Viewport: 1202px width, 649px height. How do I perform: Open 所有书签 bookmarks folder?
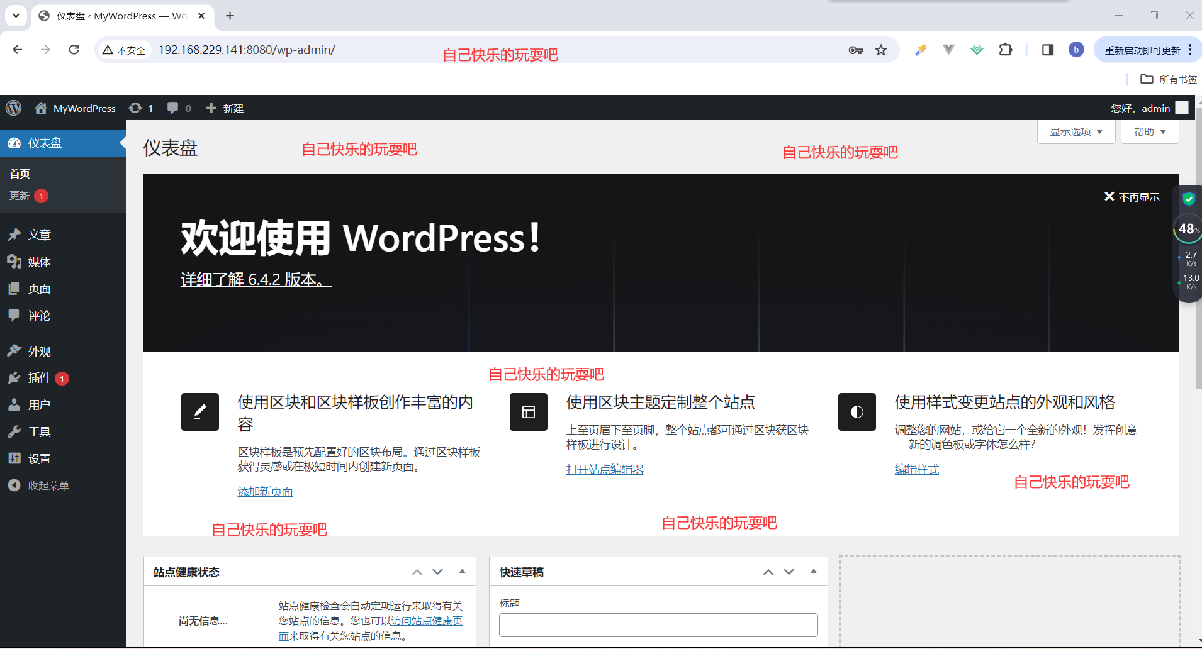pos(1169,79)
